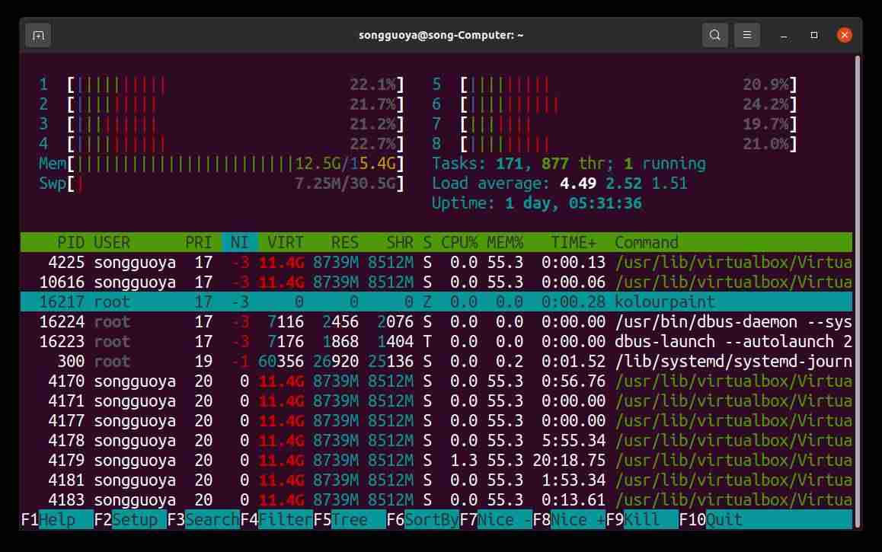Click F10 Quit in htop
Image resolution: width=882 pixels, height=552 pixels.
coord(710,520)
